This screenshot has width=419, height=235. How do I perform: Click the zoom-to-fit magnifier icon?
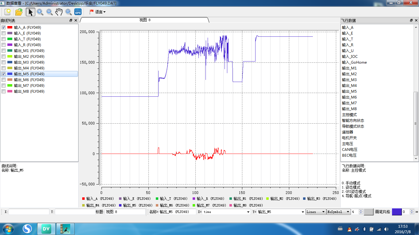point(68,12)
